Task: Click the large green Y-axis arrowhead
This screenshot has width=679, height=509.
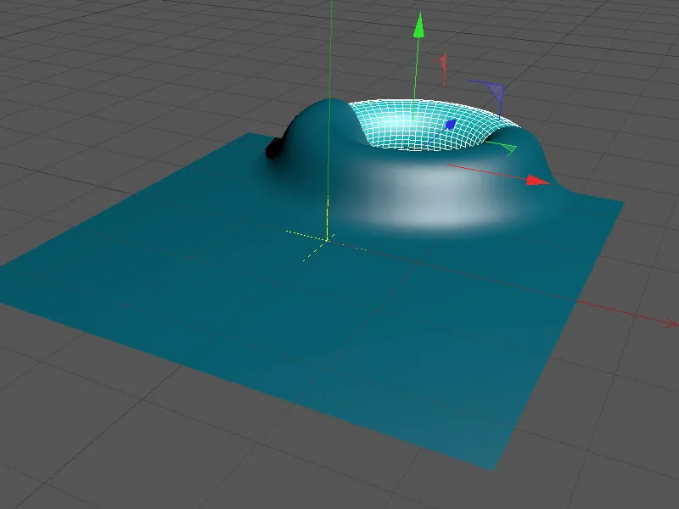Action: 418,25
